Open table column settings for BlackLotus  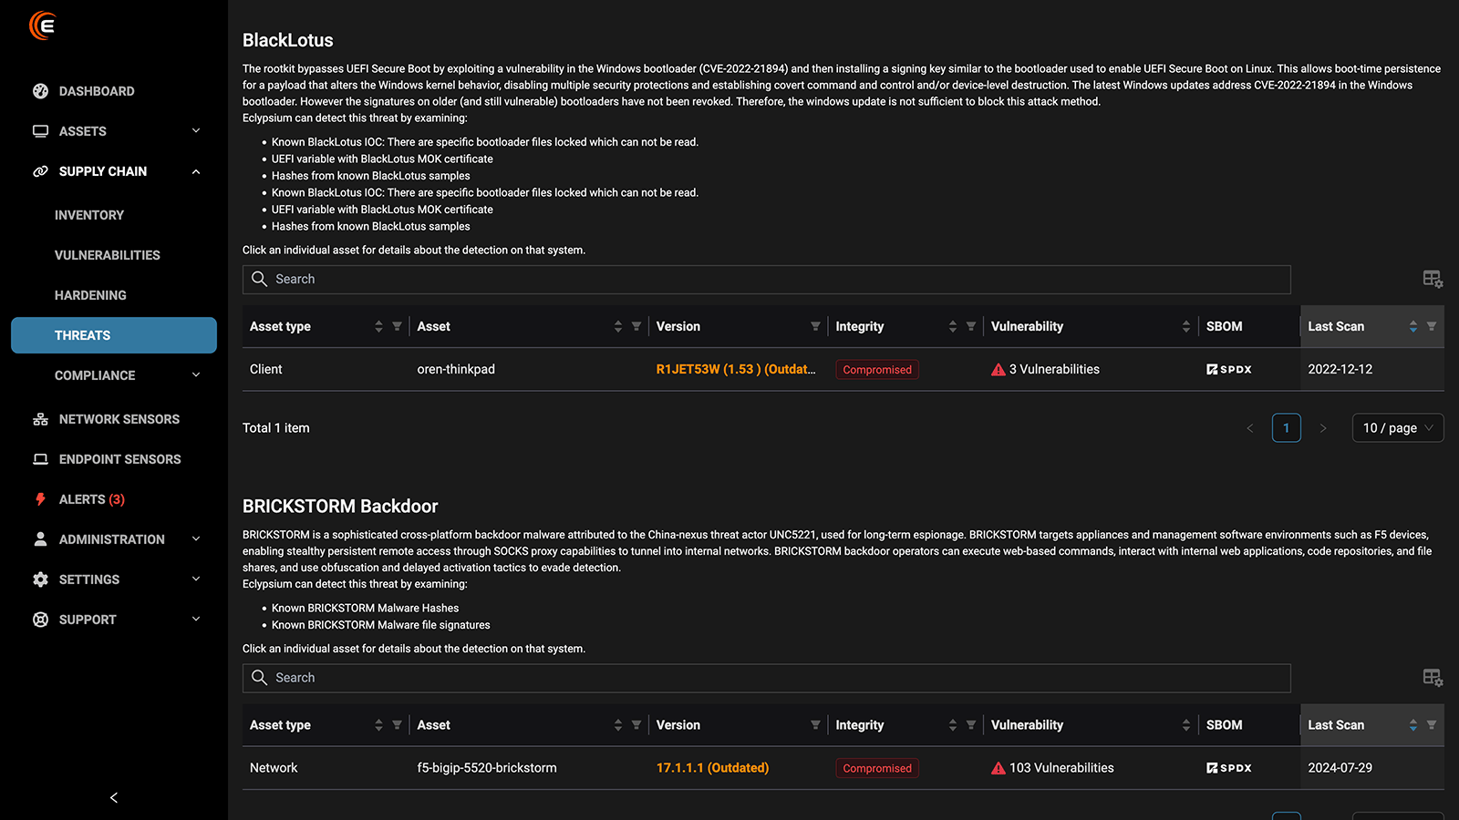[1432, 279]
